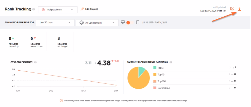Image resolution: width=251 pixels, height=107 pixels.
Task: Toggle the desktop/mobile device switch
Action: click(130, 22)
